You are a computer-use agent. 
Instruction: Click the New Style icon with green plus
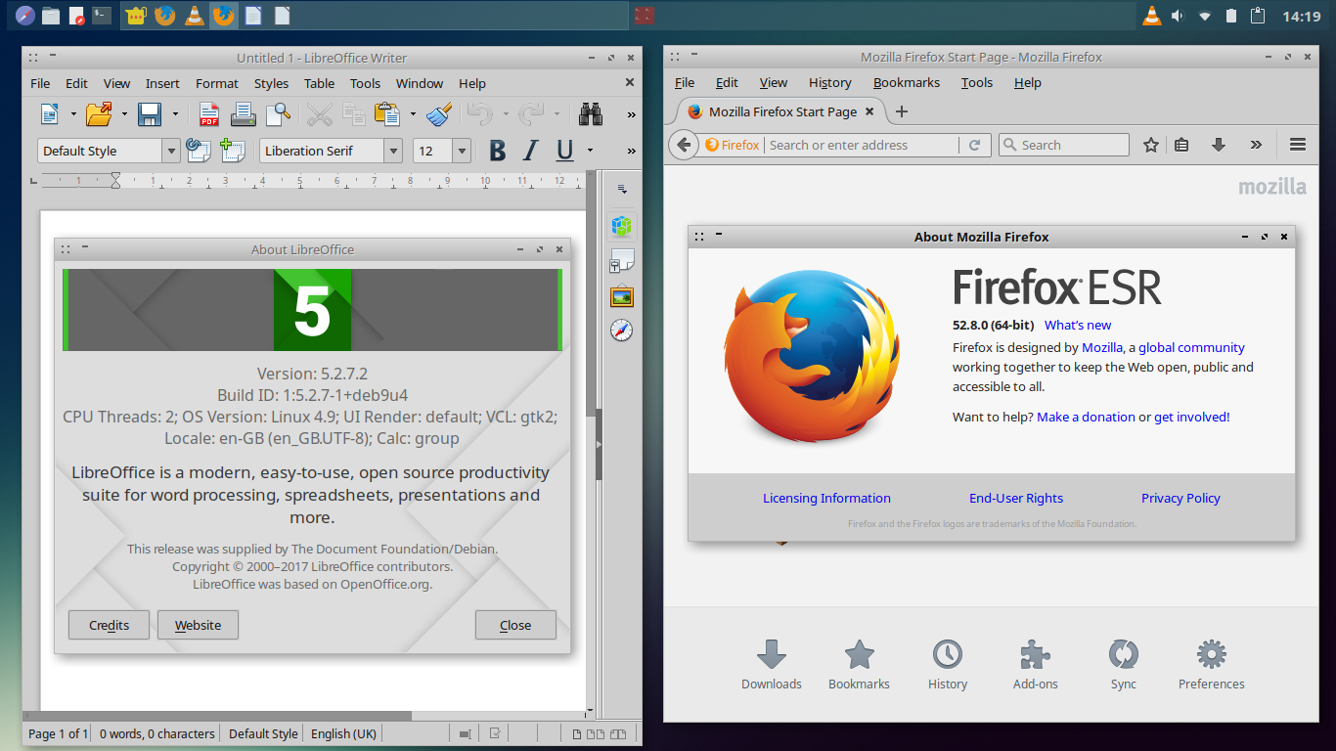[x=232, y=151]
